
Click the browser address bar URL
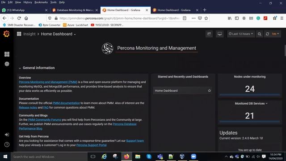[119, 18]
